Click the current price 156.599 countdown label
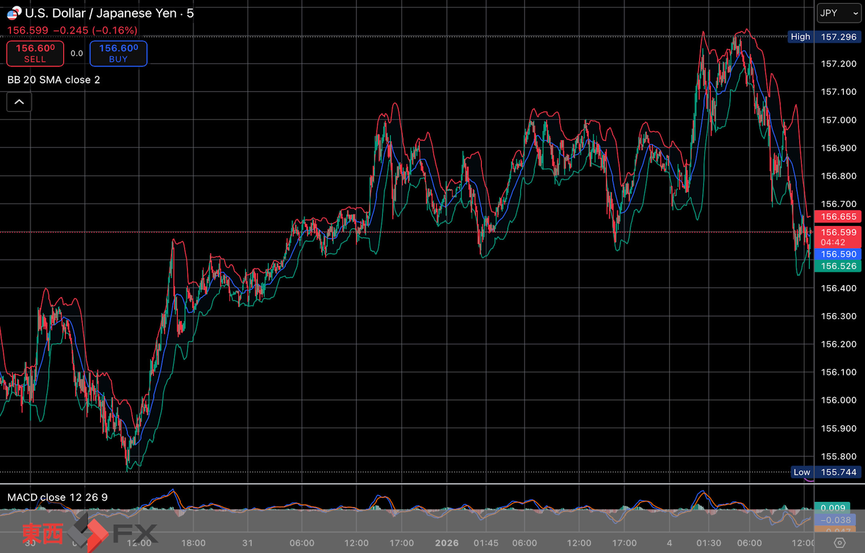This screenshot has width=865, height=553. click(x=838, y=237)
